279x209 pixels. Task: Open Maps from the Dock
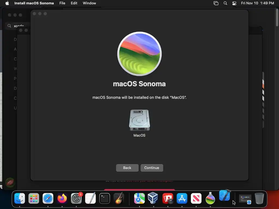(139, 198)
